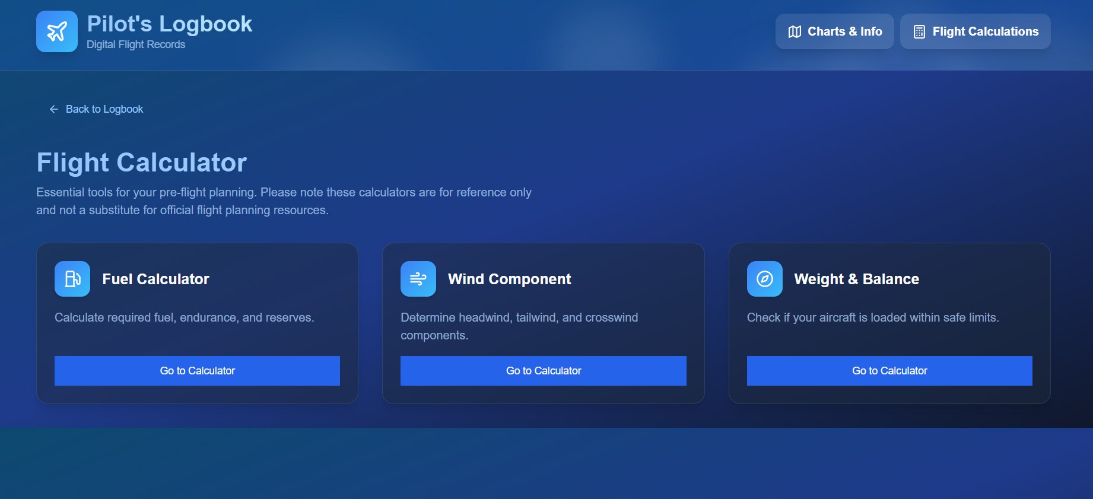This screenshot has height=499, width=1093.
Task: Click the back arrow icon
Action: (x=54, y=109)
